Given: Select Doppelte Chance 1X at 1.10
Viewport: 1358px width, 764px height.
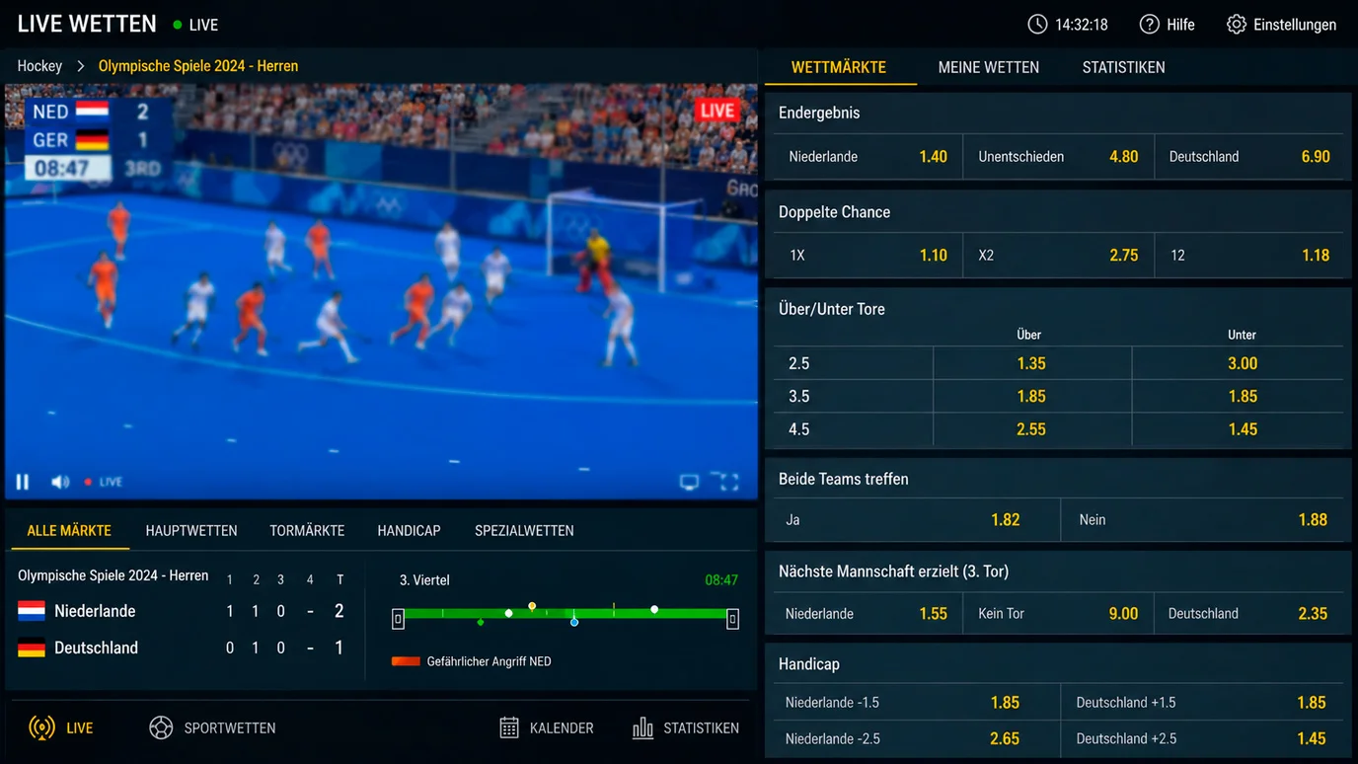Looking at the screenshot, I should tap(868, 255).
